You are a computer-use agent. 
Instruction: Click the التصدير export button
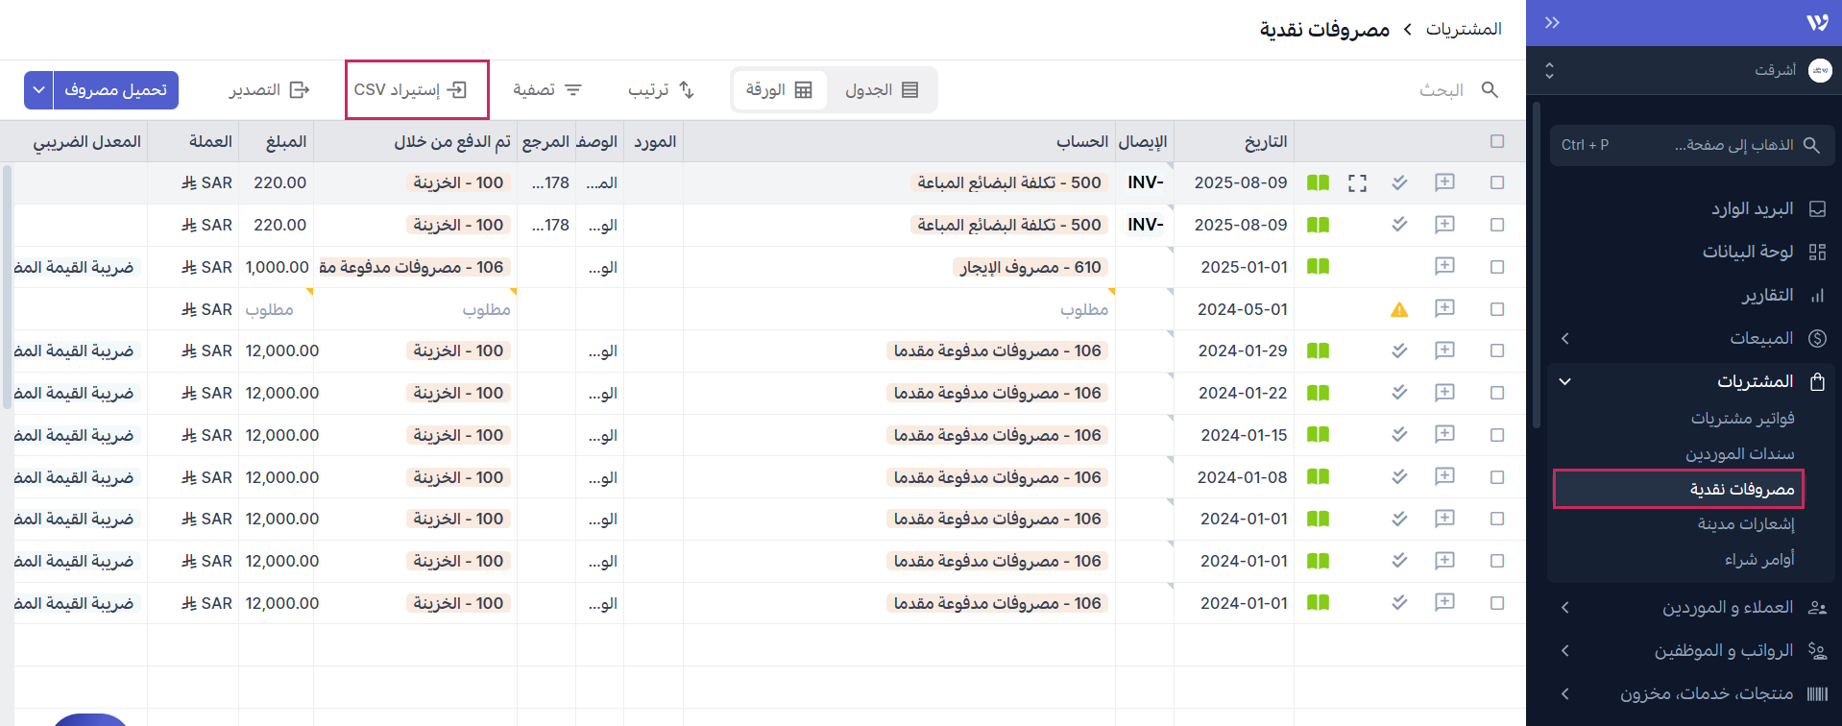(x=269, y=90)
